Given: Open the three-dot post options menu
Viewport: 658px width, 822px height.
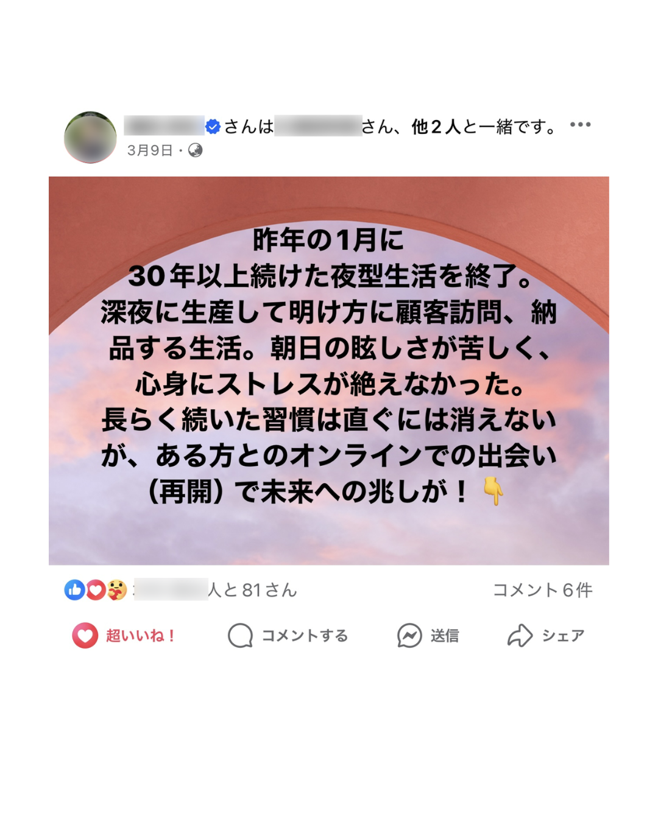Looking at the screenshot, I should click(x=580, y=124).
